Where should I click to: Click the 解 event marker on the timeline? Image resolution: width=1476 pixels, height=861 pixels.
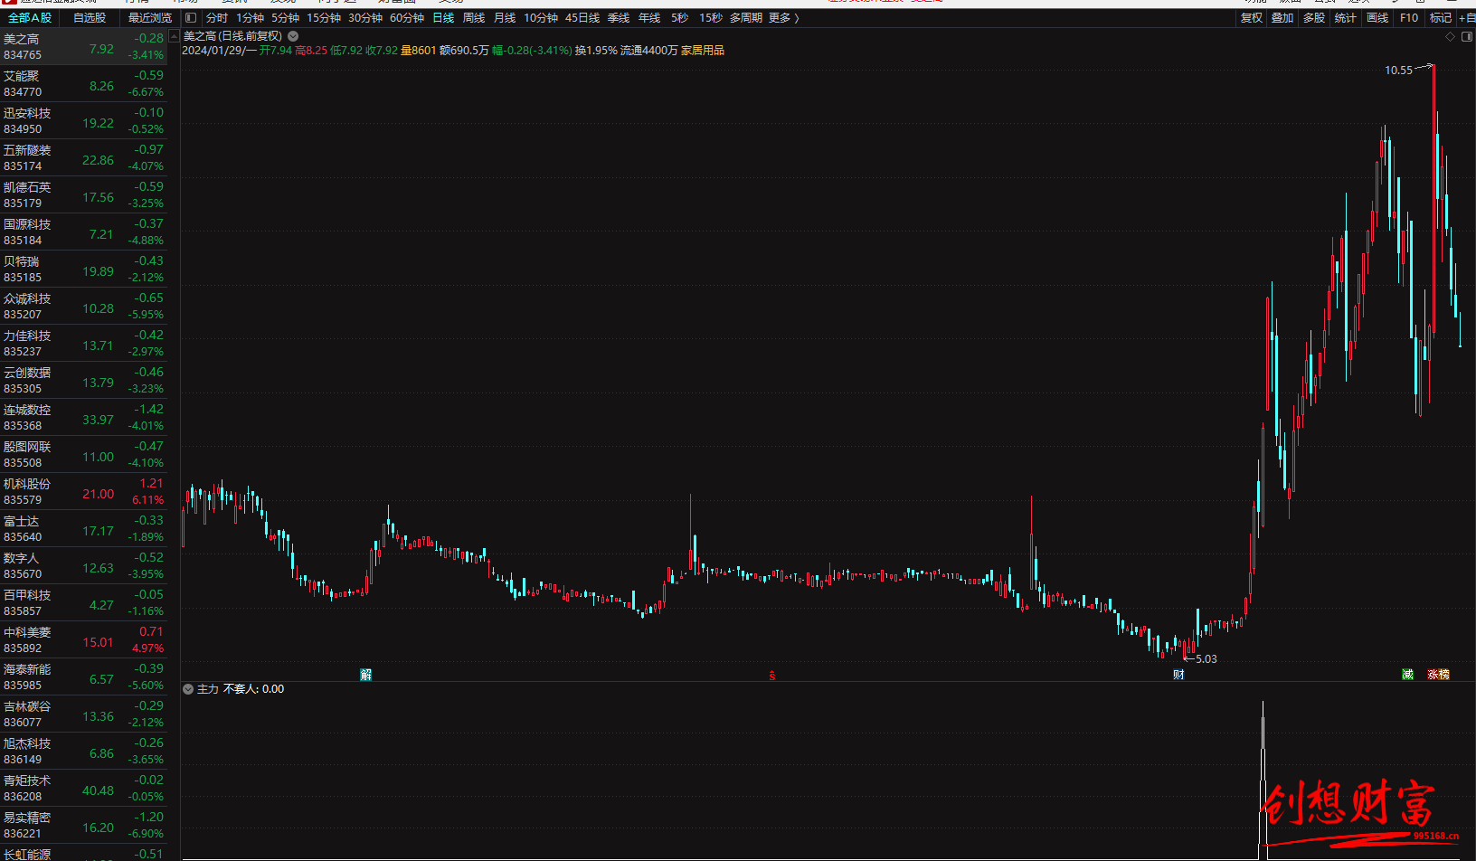(366, 675)
